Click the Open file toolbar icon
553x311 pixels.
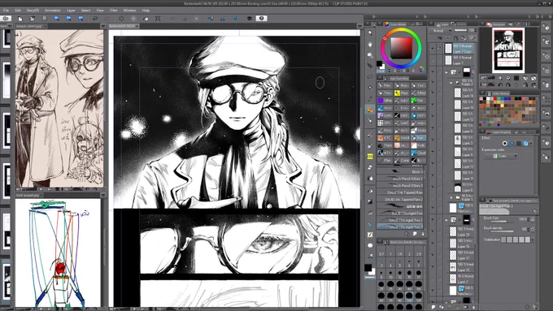32,19
